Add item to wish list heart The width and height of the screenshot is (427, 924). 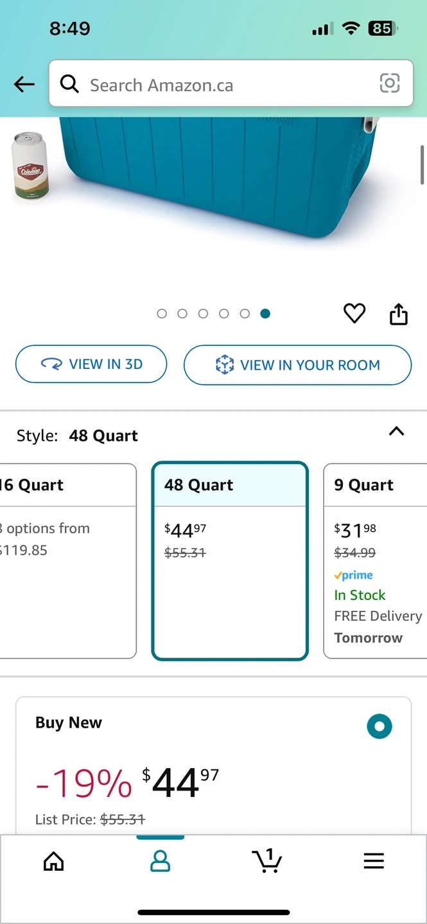[x=354, y=313]
